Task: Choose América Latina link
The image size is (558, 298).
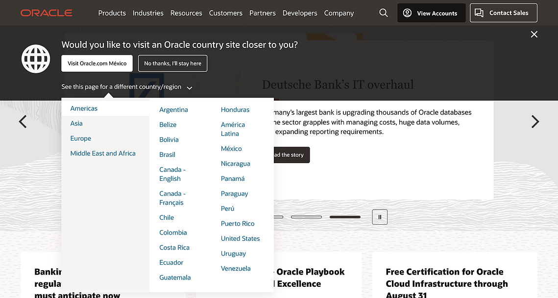Action: 233,129
